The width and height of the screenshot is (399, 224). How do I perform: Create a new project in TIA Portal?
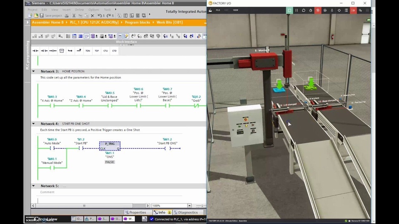click(30, 16)
